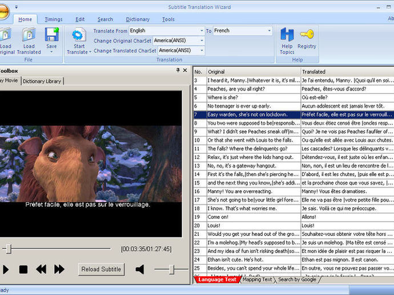Expand the Start Translate dropdown arrow
The image size is (394, 295).
(x=90, y=52)
